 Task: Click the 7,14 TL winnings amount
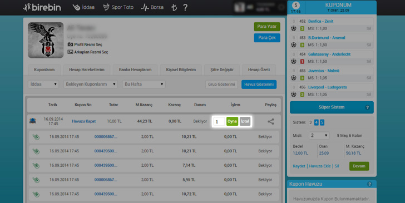(x=189, y=165)
